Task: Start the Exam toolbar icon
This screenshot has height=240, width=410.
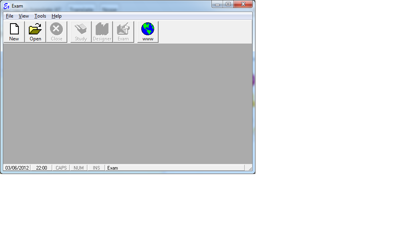Action: point(123,32)
